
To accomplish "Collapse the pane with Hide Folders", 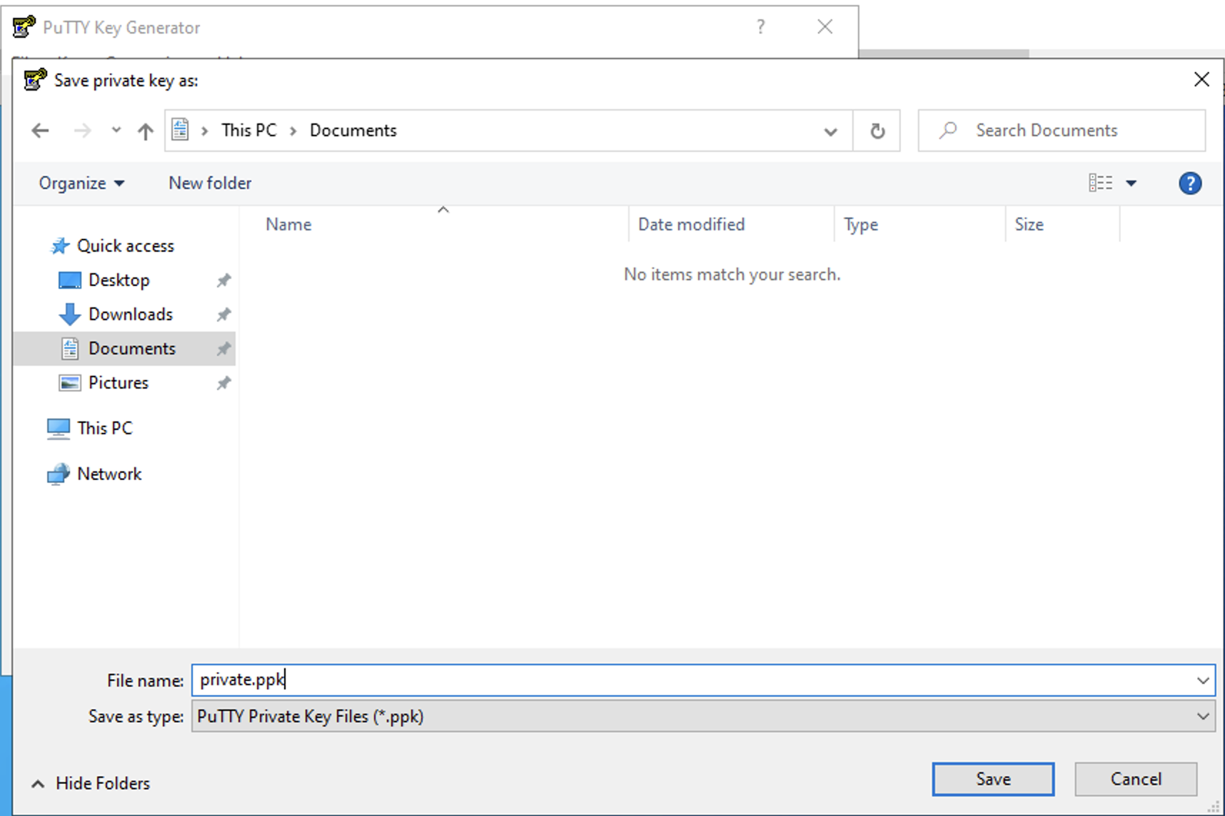I will pyautogui.click(x=91, y=783).
